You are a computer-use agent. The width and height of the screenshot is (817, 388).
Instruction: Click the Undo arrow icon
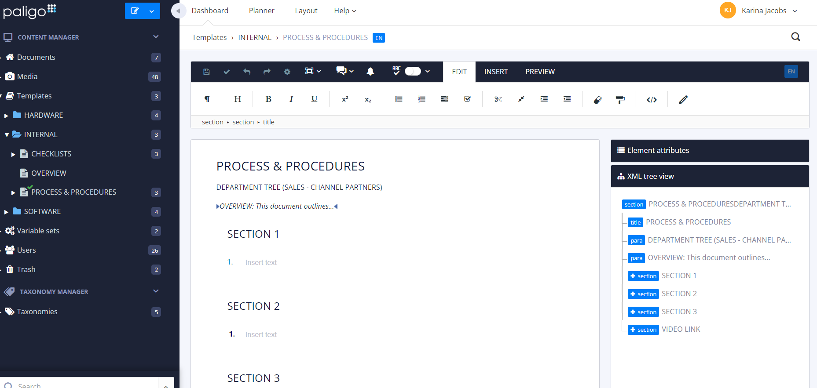(247, 72)
